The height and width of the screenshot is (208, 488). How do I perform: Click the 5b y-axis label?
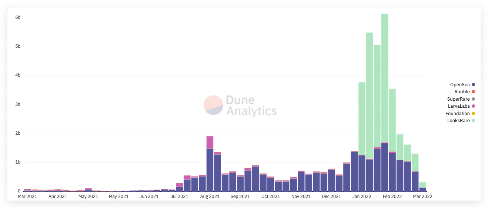click(18, 47)
